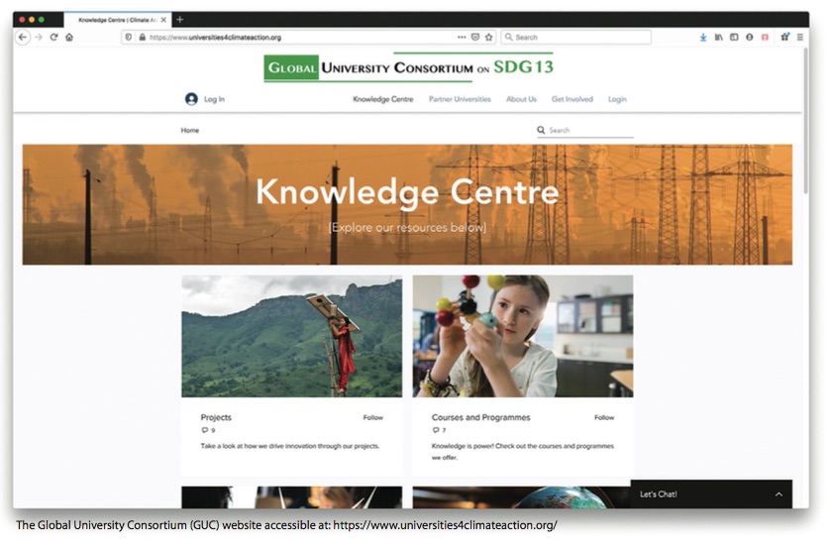This screenshot has height=549, width=832.
Task: Reload the page with the refresh icon
Action: point(53,38)
